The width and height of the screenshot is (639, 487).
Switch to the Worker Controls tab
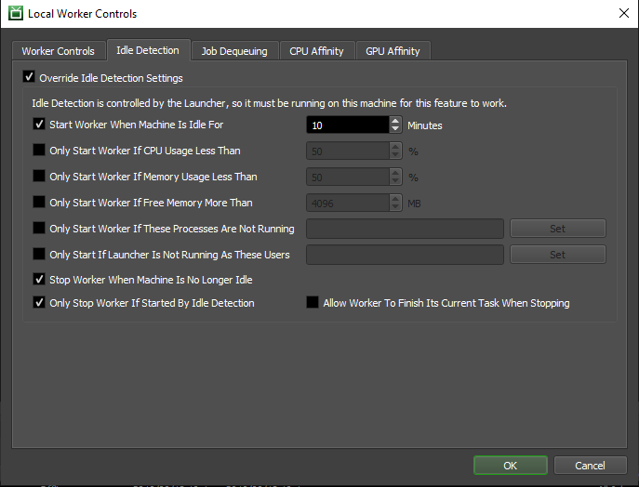58,51
